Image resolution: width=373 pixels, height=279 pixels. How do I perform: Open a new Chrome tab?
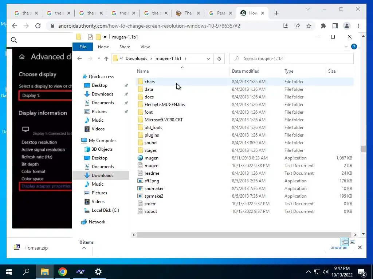tap(276, 13)
